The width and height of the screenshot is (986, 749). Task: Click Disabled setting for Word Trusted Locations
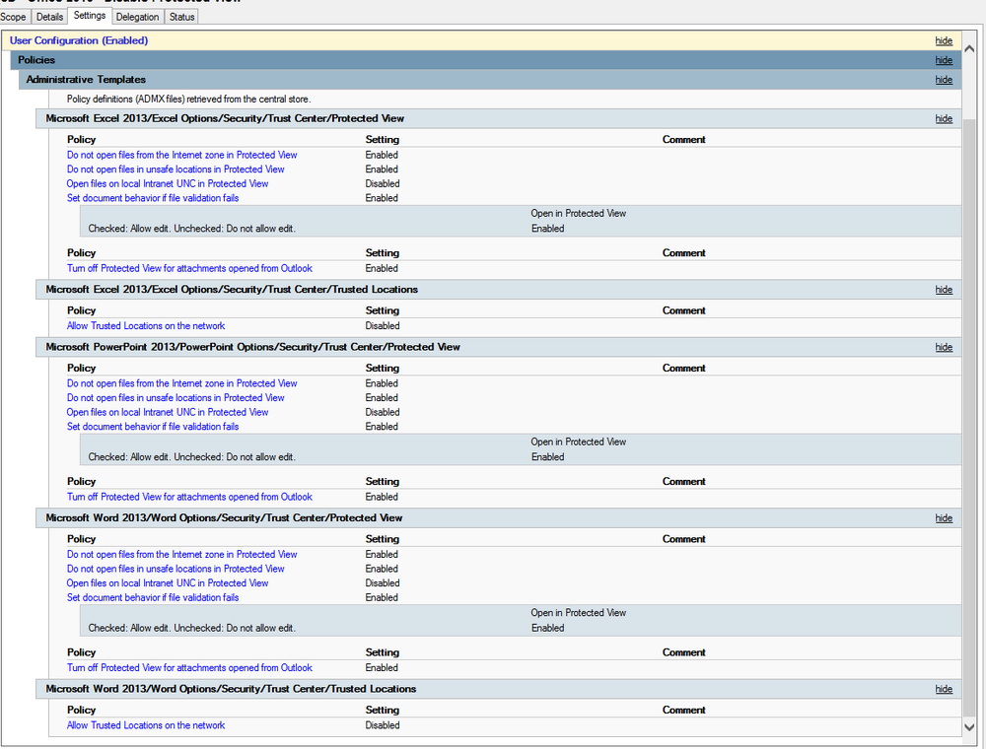tap(383, 725)
